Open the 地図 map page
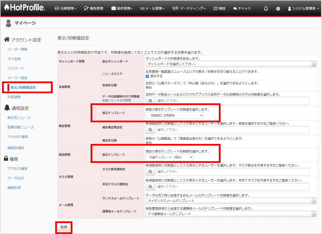The image size is (322, 234). (x=219, y=9)
